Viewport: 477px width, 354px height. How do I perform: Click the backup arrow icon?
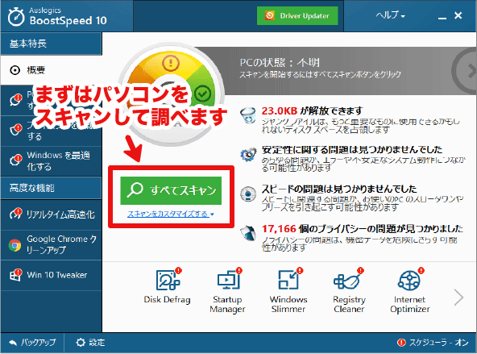(x=13, y=343)
